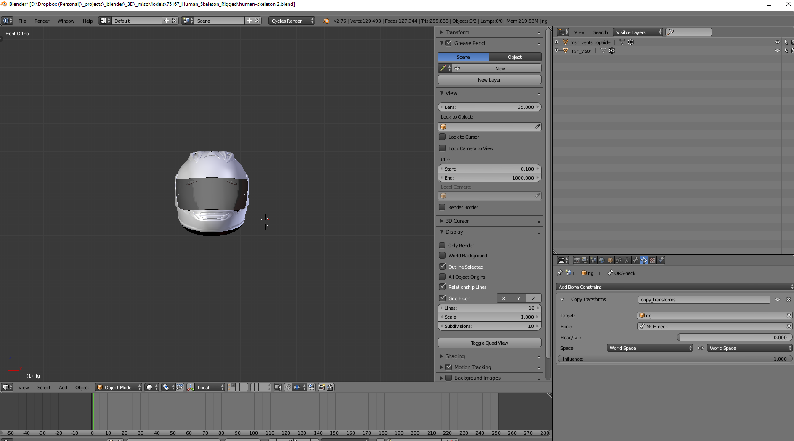Enable Render Border checkbox
The height and width of the screenshot is (441, 794).
coord(442,207)
